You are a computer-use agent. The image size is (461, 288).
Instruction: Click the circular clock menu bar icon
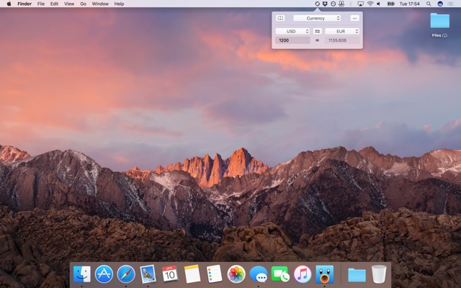click(x=333, y=4)
